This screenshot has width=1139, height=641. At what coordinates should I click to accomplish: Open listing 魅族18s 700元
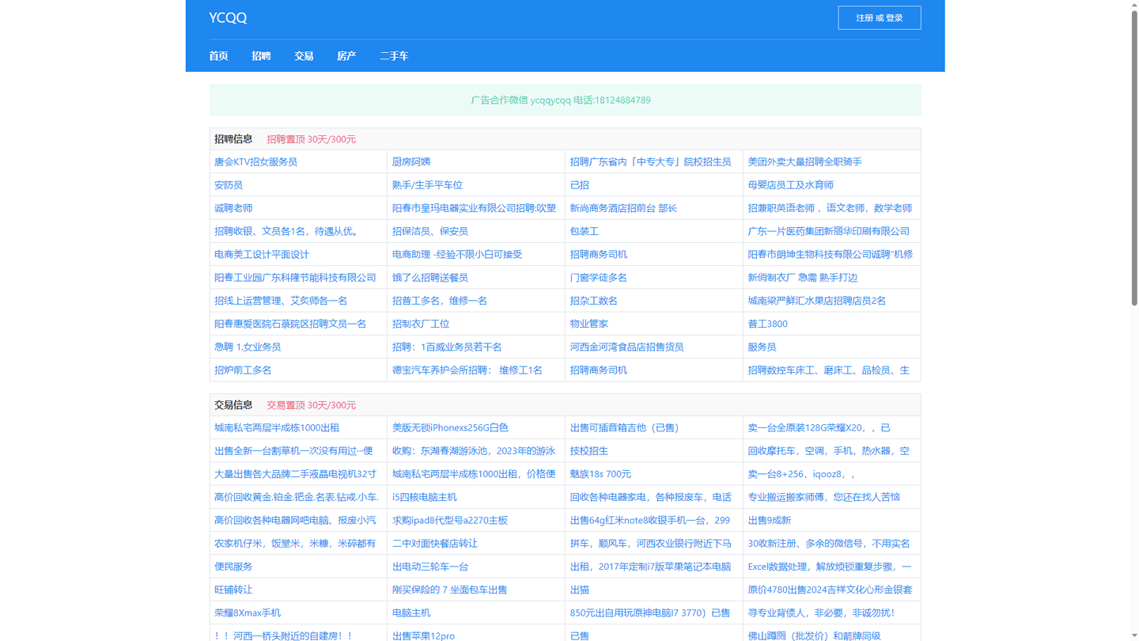(600, 474)
